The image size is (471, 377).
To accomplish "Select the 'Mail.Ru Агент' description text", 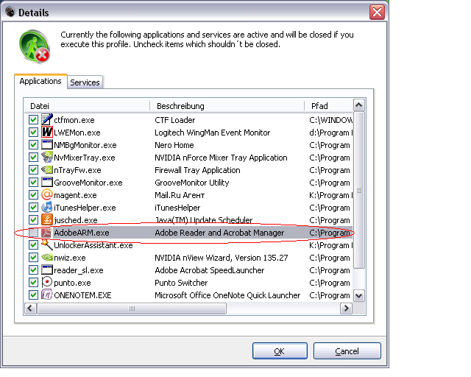I will 180,195.
